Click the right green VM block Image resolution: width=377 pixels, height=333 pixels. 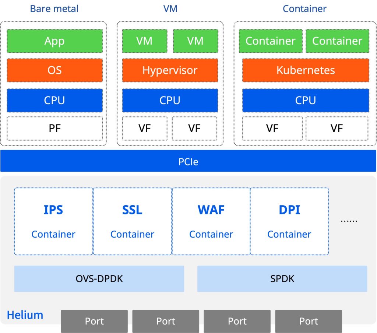(195, 41)
